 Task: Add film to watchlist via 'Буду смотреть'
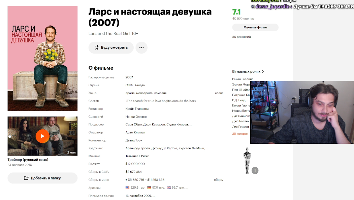click(111, 47)
